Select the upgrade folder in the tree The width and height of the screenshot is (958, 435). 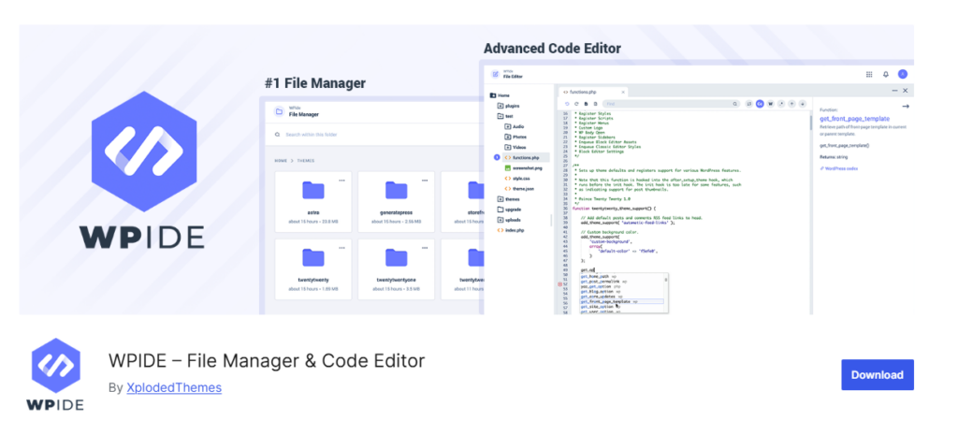[x=510, y=210]
